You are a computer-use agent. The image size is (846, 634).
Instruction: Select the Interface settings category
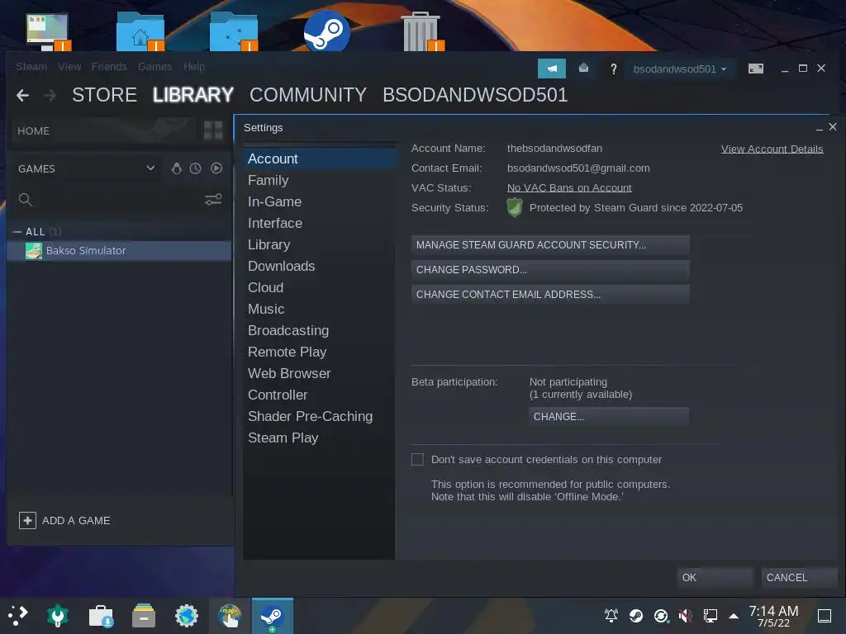click(x=320, y=223)
